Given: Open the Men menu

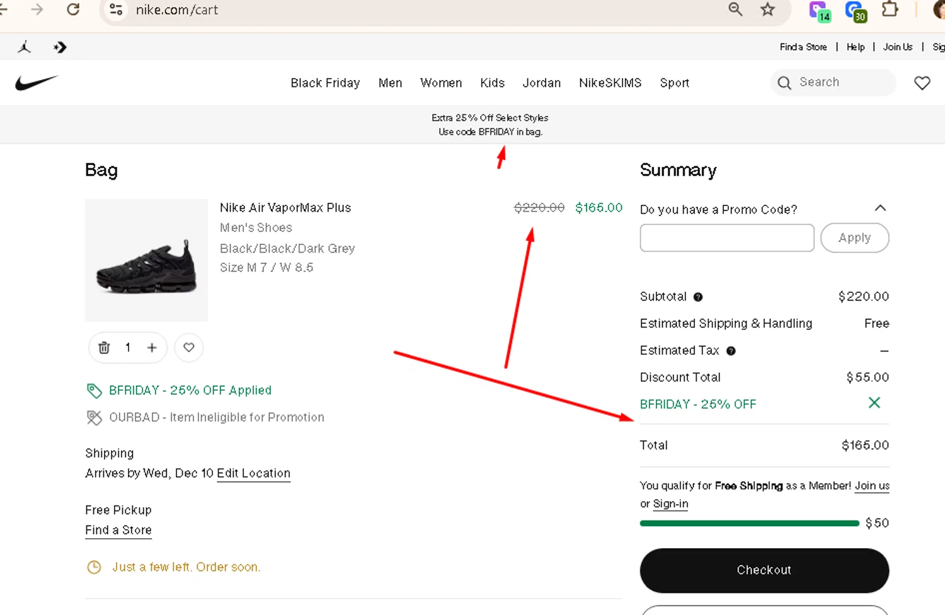Looking at the screenshot, I should (x=390, y=83).
